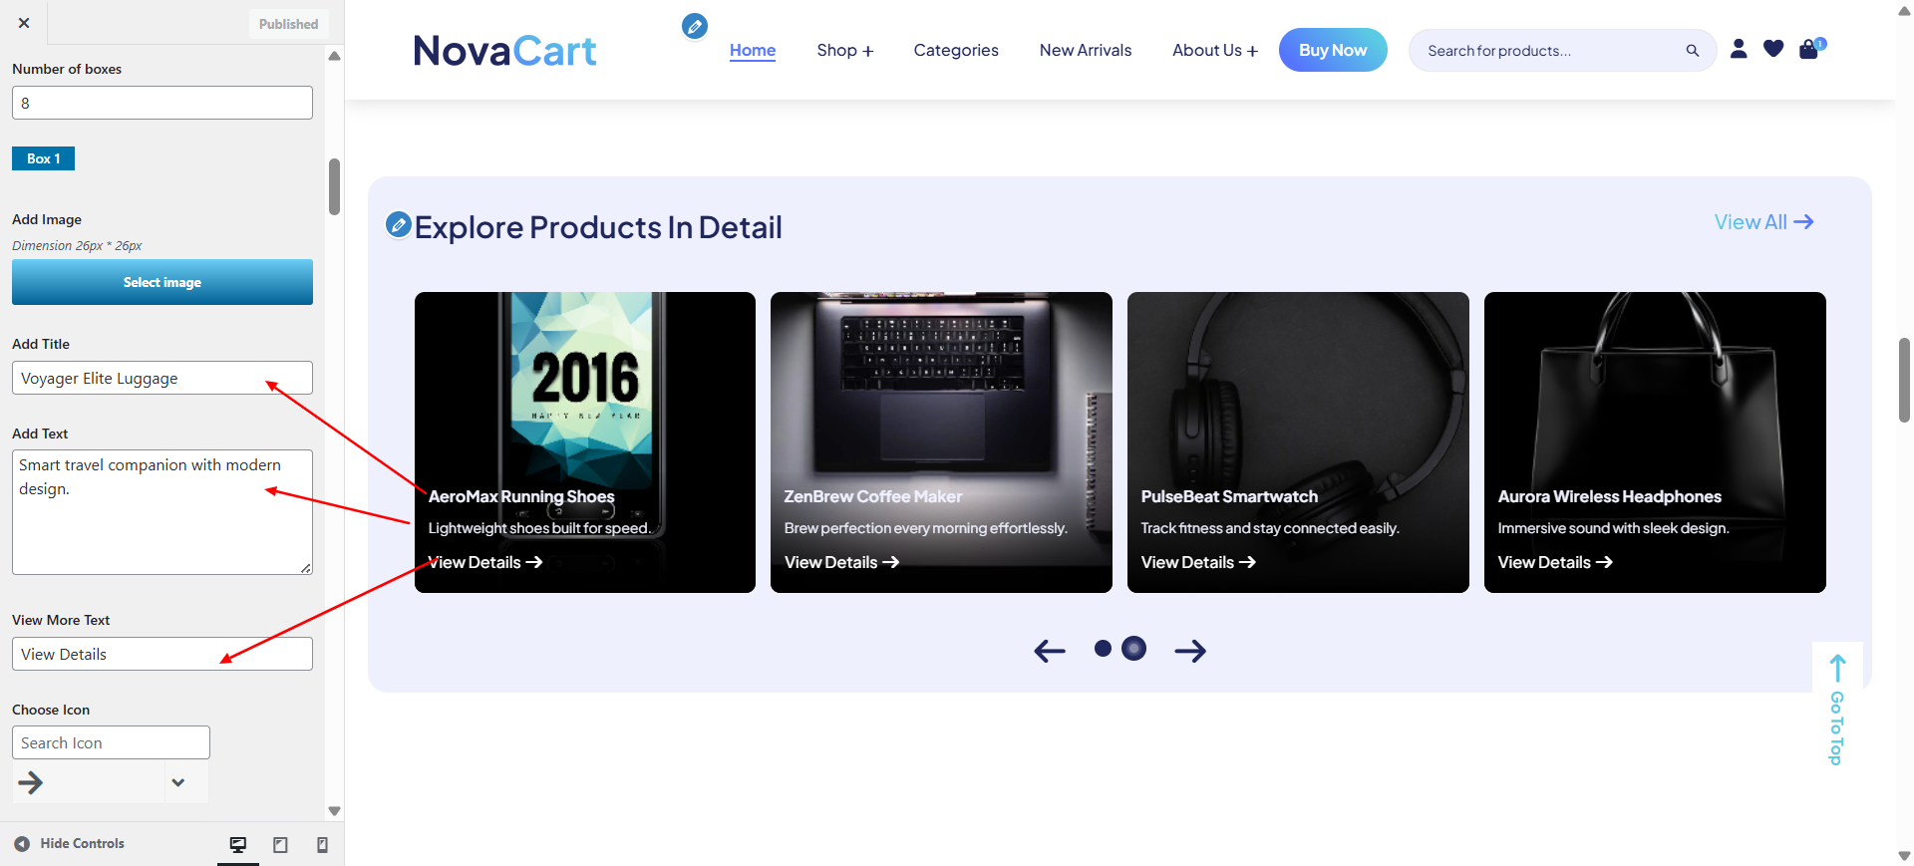The height and width of the screenshot is (866, 1914).
Task: Click the page preview scrollbar thumb
Action: tap(1904, 380)
